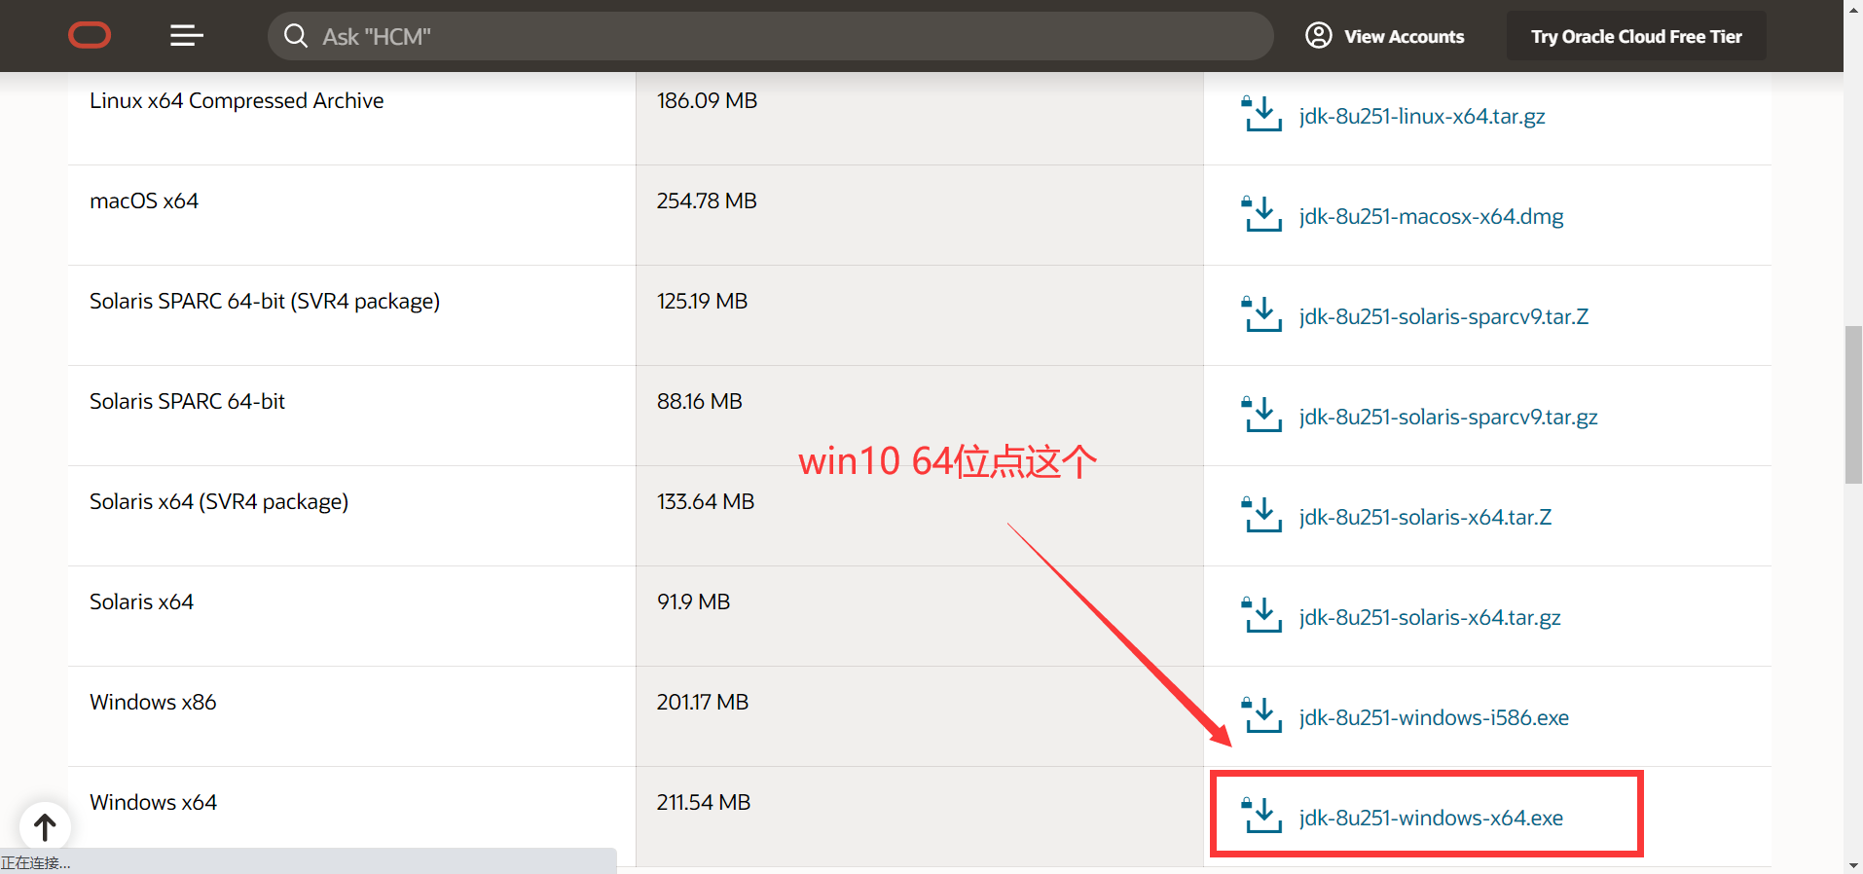
Task: Click Try Oracle Cloud Free Tier button
Action: (1636, 36)
